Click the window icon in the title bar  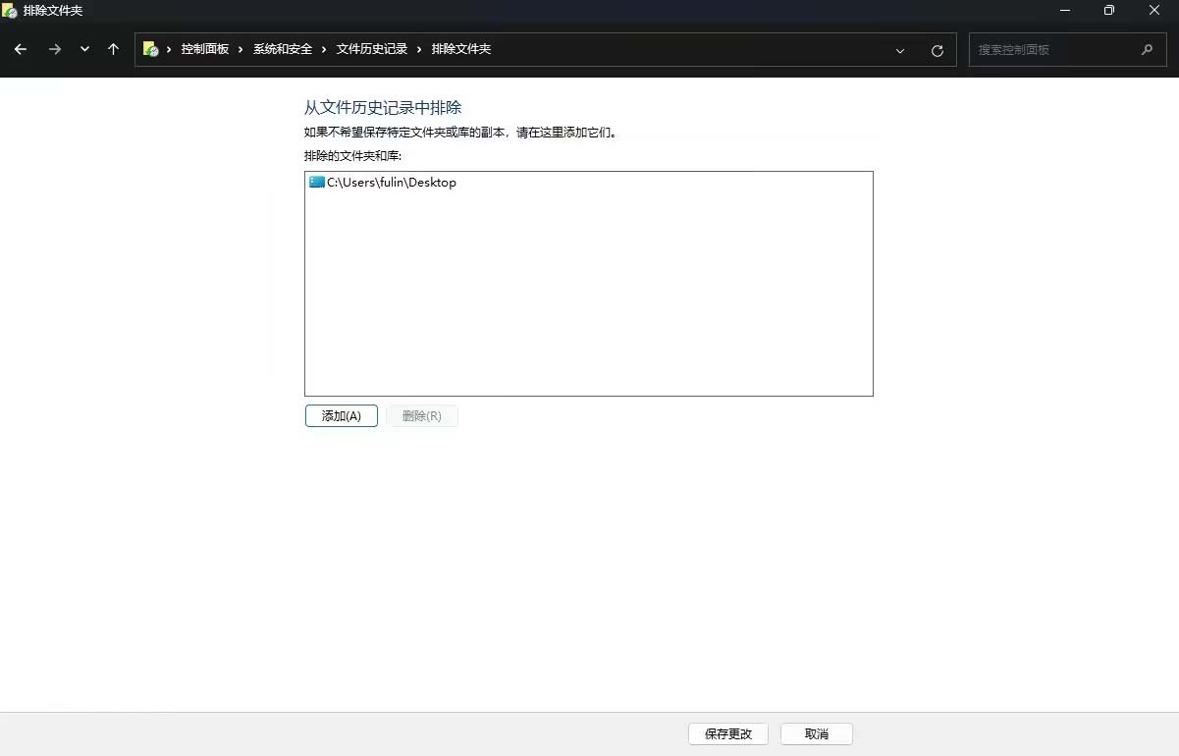point(10,11)
